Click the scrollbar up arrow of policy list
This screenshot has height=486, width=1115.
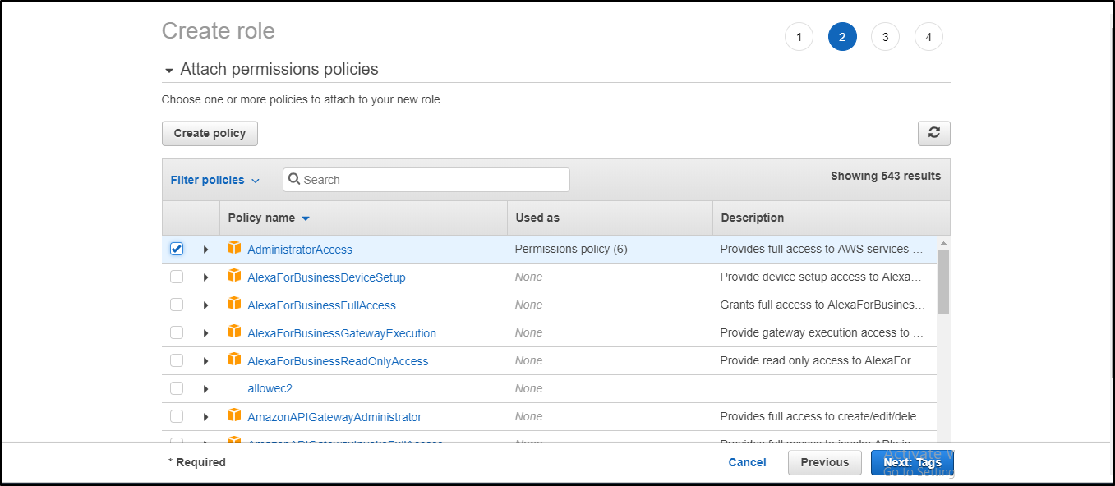coord(943,243)
